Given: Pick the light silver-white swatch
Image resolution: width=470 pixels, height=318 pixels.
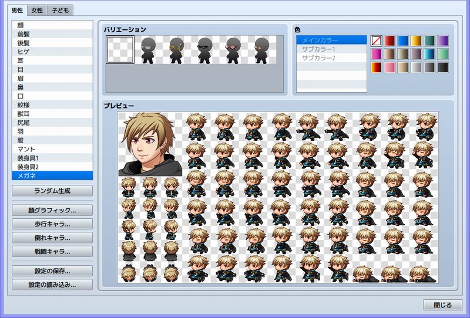Looking at the screenshot, I should (x=417, y=67).
